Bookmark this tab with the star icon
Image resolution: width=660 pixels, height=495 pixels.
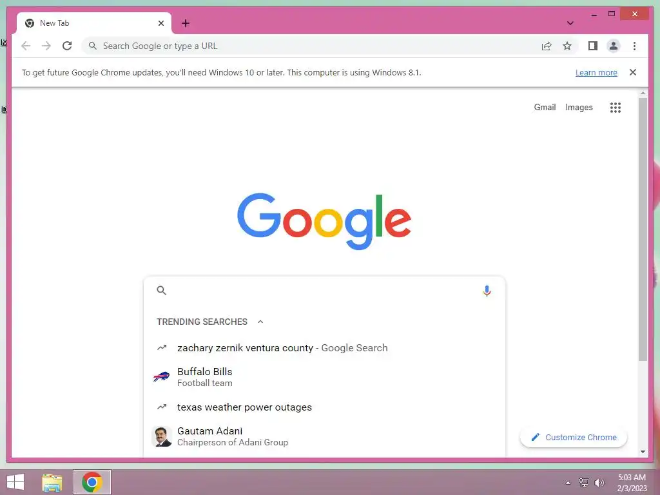coord(567,46)
